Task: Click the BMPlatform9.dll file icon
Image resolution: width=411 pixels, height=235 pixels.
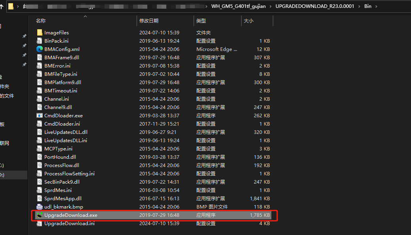Action: (x=40, y=82)
